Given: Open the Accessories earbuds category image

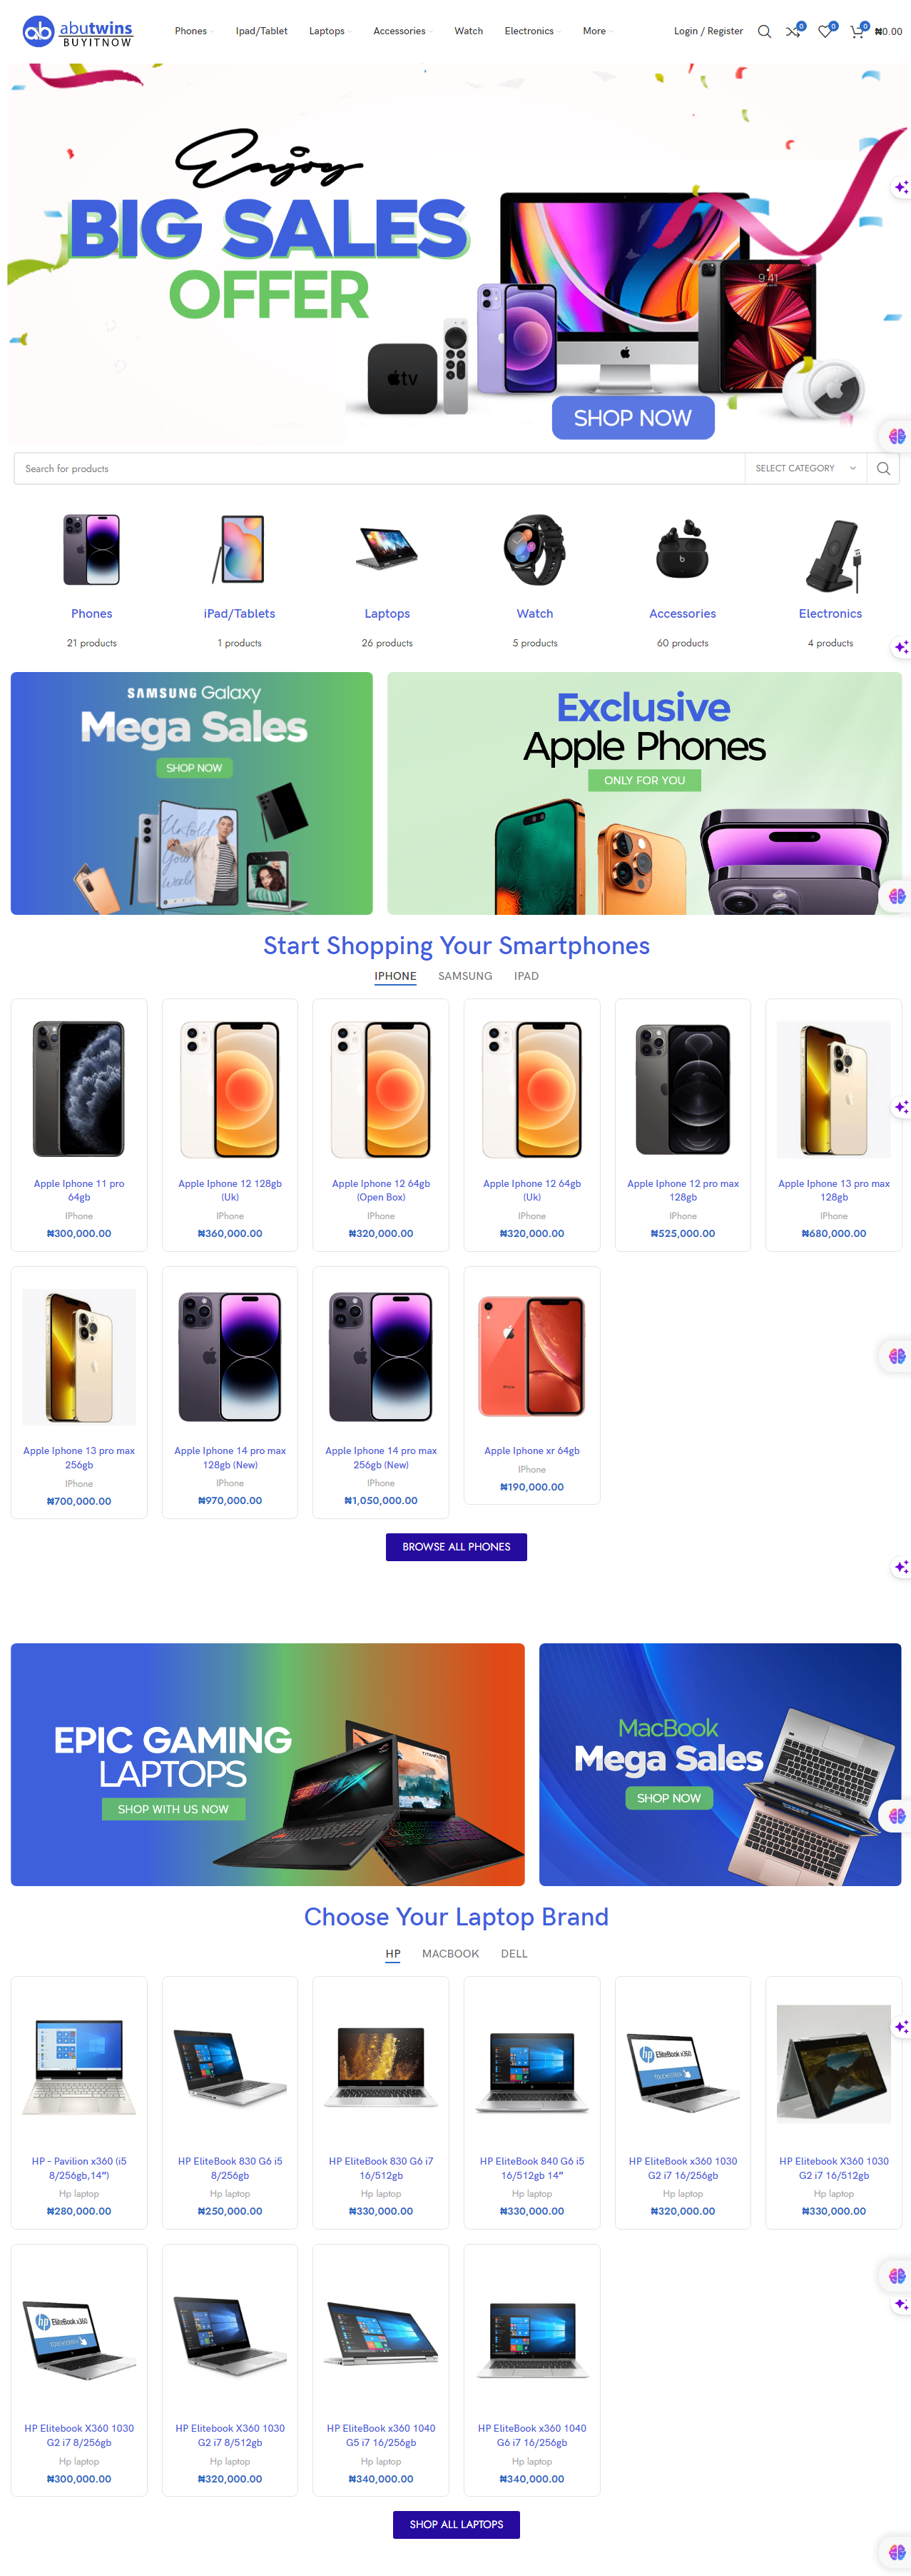Looking at the screenshot, I should click(682, 549).
